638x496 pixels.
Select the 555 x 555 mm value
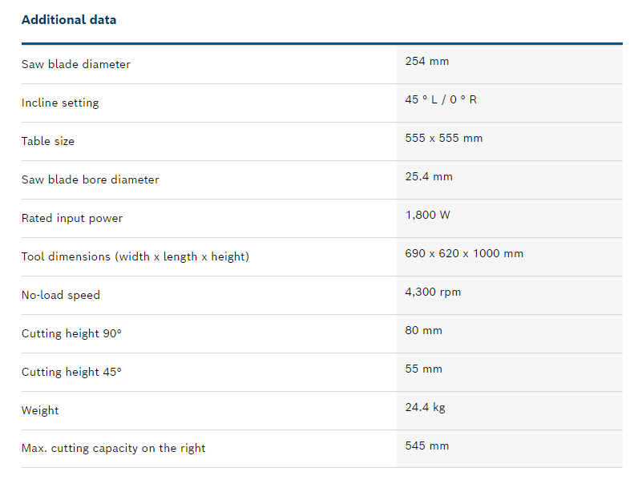[444, 138]
